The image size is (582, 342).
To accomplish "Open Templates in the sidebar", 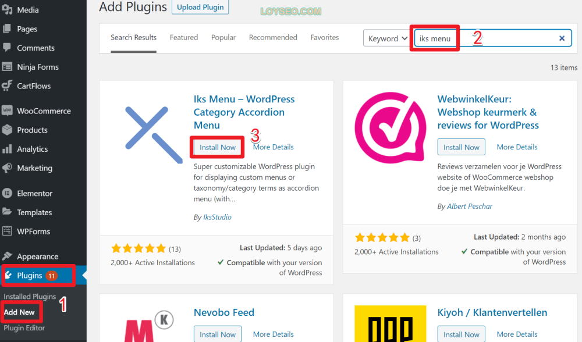I will 34,212.
